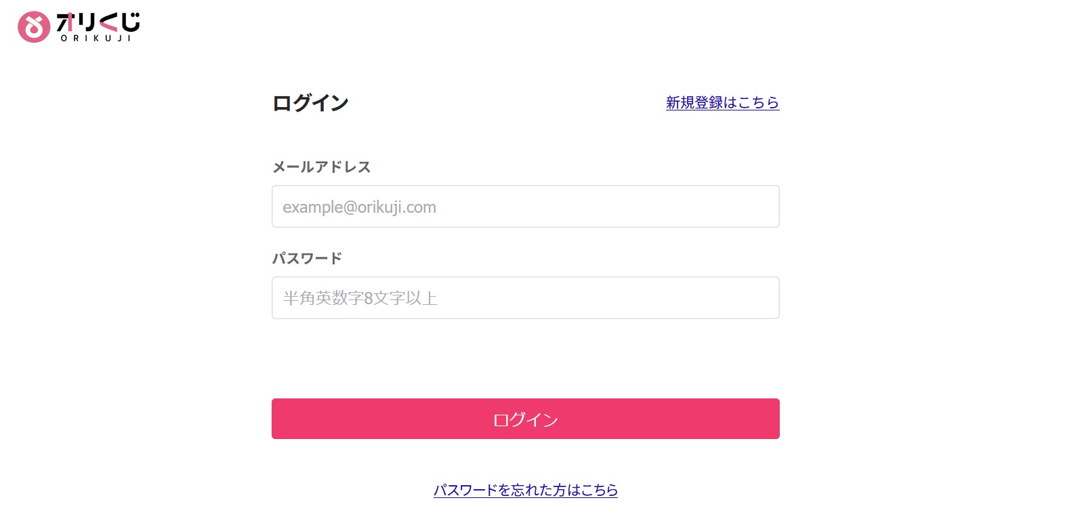Click the ORIKUJI subtitle under the logo
This screenshot has width=1065, height=519.
(x=96, y=38)
